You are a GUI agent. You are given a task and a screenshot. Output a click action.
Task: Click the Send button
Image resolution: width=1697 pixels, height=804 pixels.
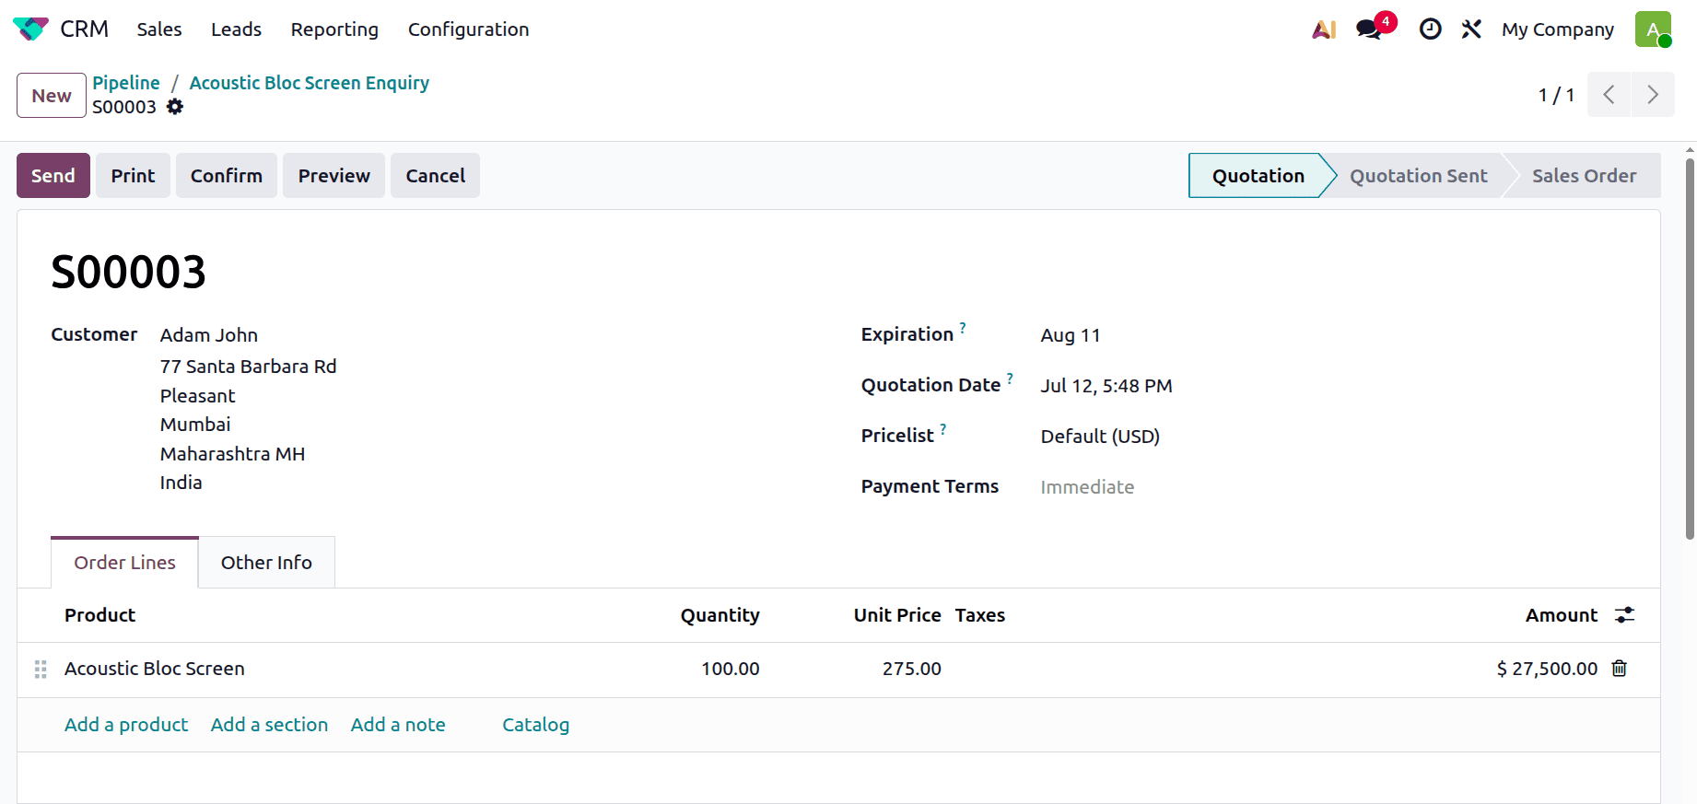click(53, 176)
